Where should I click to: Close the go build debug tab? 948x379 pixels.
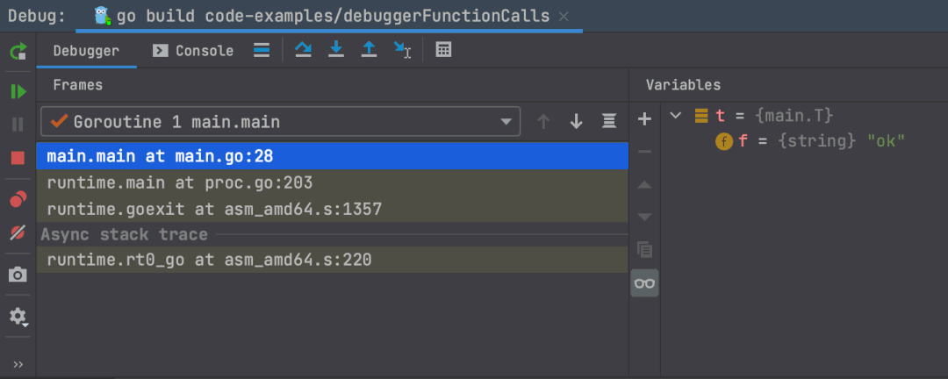click(x=564, y=16)
